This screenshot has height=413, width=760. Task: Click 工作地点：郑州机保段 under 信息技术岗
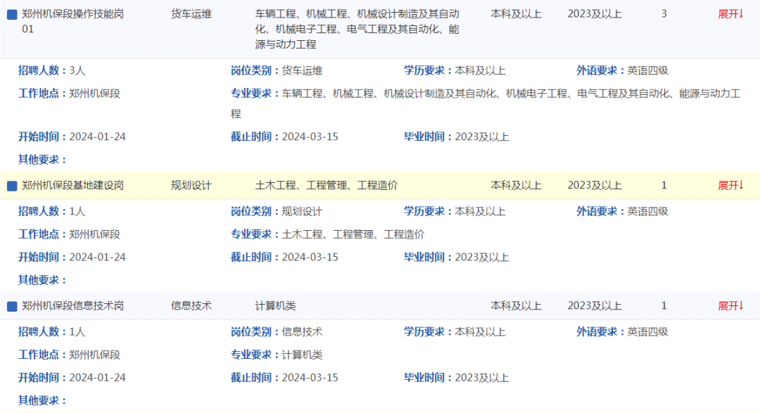pyautogui.click(x=69, y=355)
